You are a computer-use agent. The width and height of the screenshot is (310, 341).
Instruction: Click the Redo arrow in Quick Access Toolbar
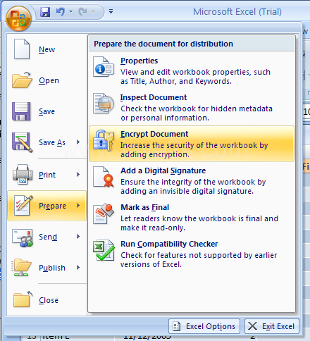point(82,11)
